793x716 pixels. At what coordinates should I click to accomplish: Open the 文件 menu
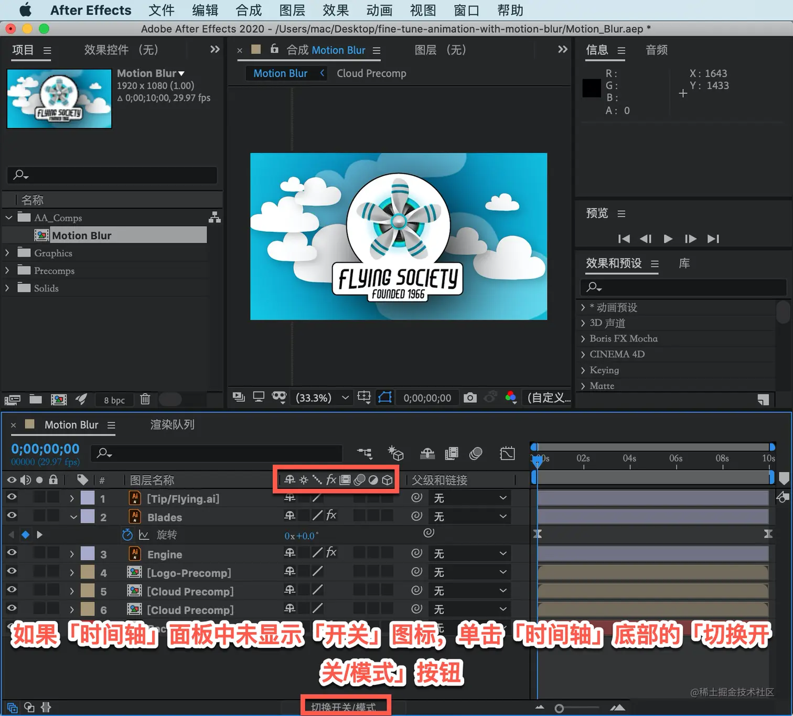(x=161, y=10)
